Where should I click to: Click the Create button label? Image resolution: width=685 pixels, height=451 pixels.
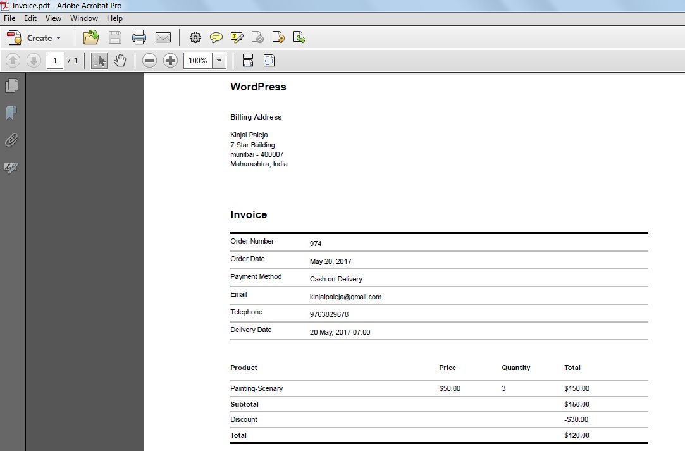click(39, 38)
